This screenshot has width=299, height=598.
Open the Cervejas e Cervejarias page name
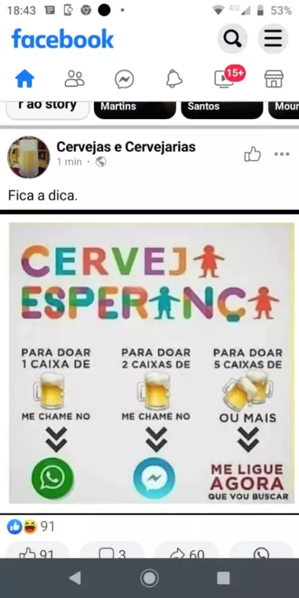(x=126, y=147)
